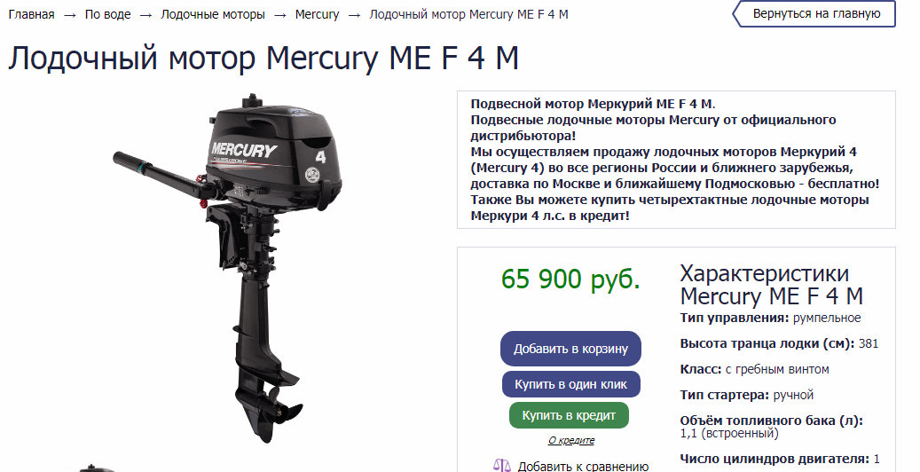Click the 65 900 руб. price
This screenshot has width=920, height=472.
570,279
